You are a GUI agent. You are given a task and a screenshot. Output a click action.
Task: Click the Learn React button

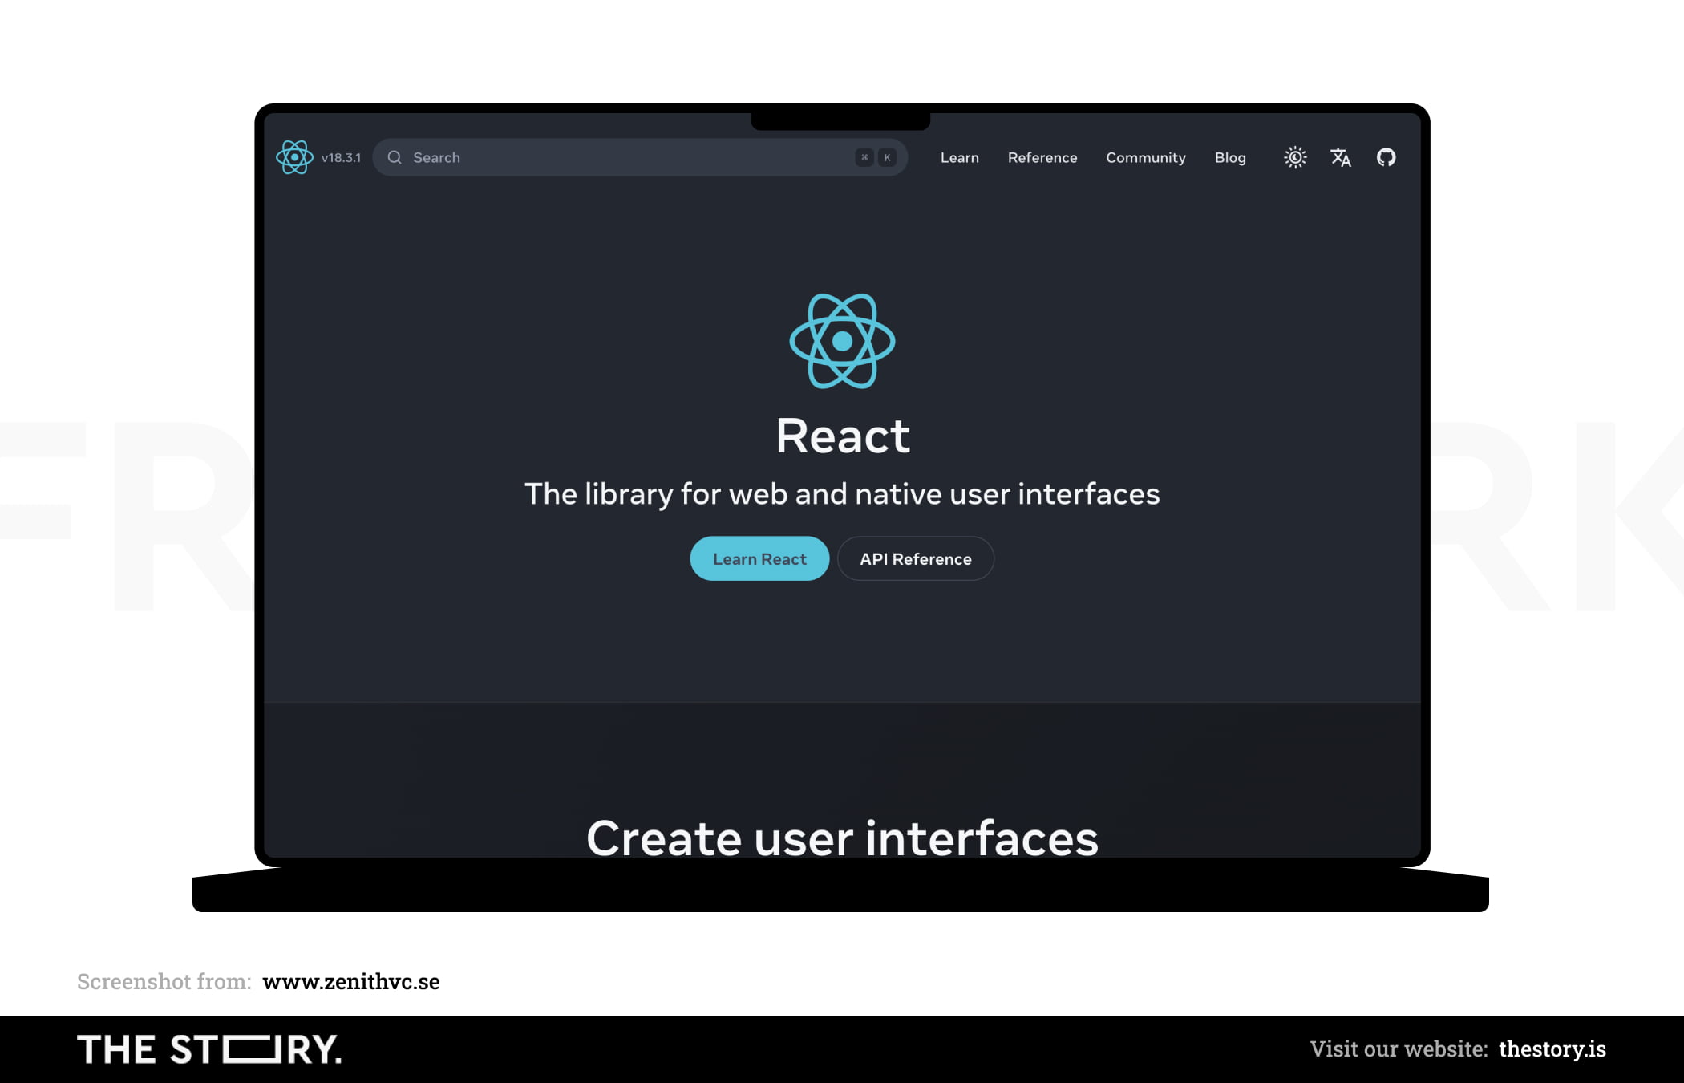pyautogui.click(x=759, y=558)
